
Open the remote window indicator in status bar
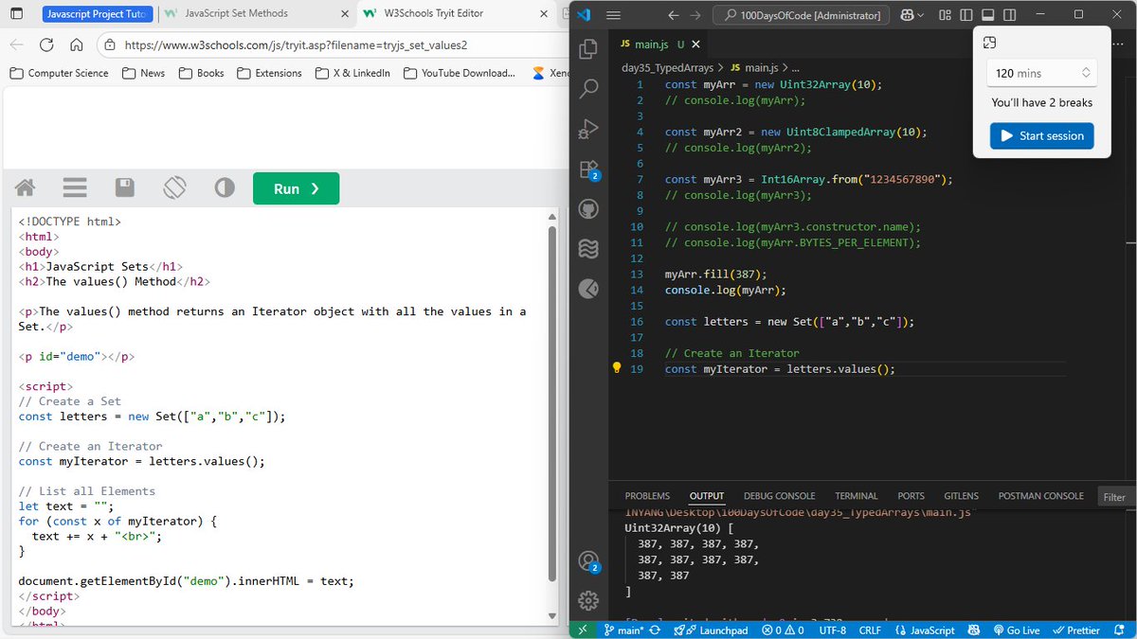coord(583,630)
